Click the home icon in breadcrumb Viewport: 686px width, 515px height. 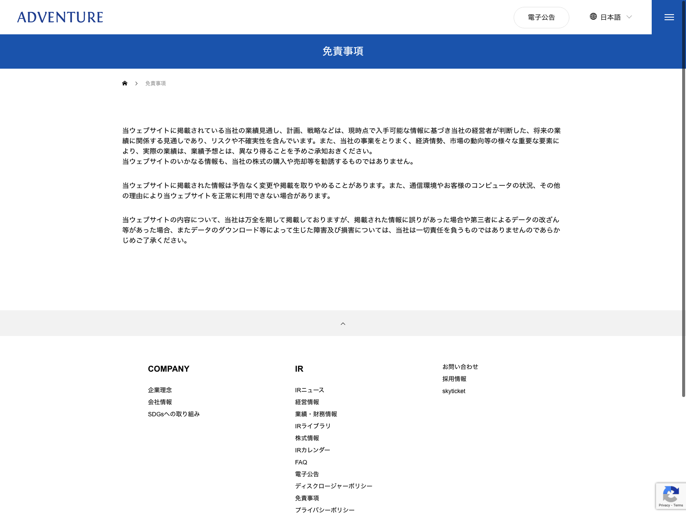[x=125, y=83]
